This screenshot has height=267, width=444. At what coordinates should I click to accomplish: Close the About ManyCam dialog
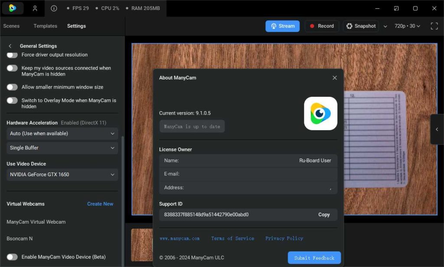334,78
